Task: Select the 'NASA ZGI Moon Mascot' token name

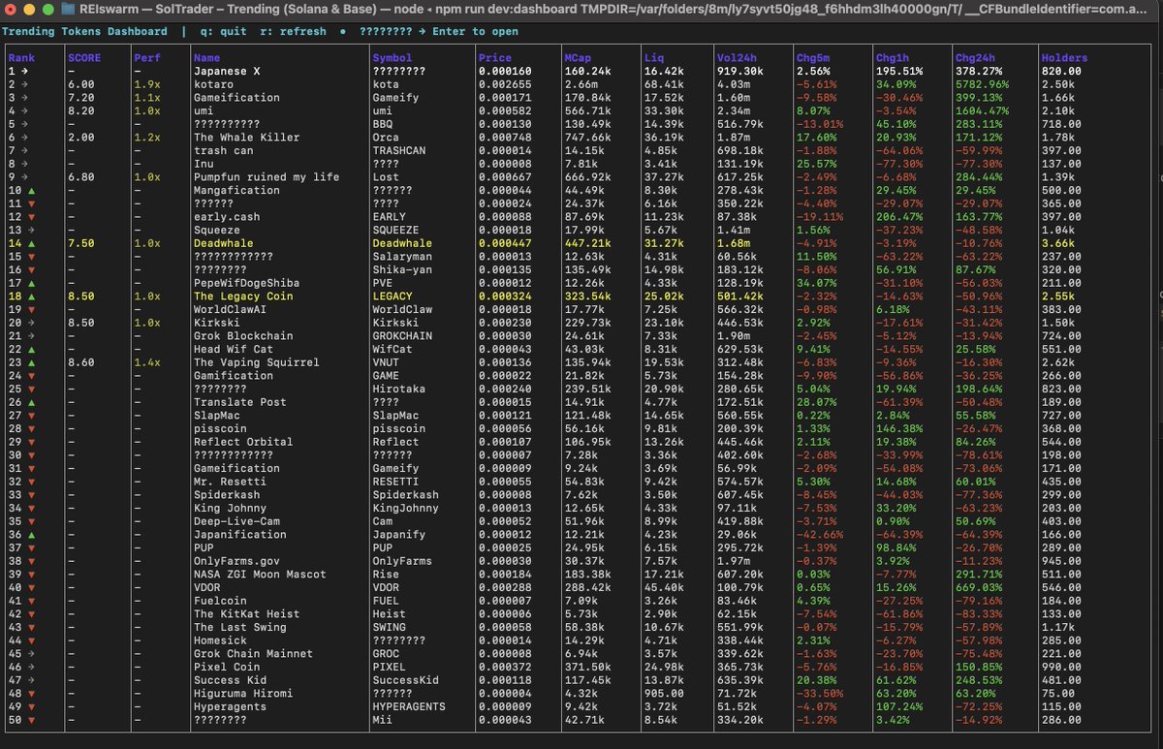Action: 260,575
